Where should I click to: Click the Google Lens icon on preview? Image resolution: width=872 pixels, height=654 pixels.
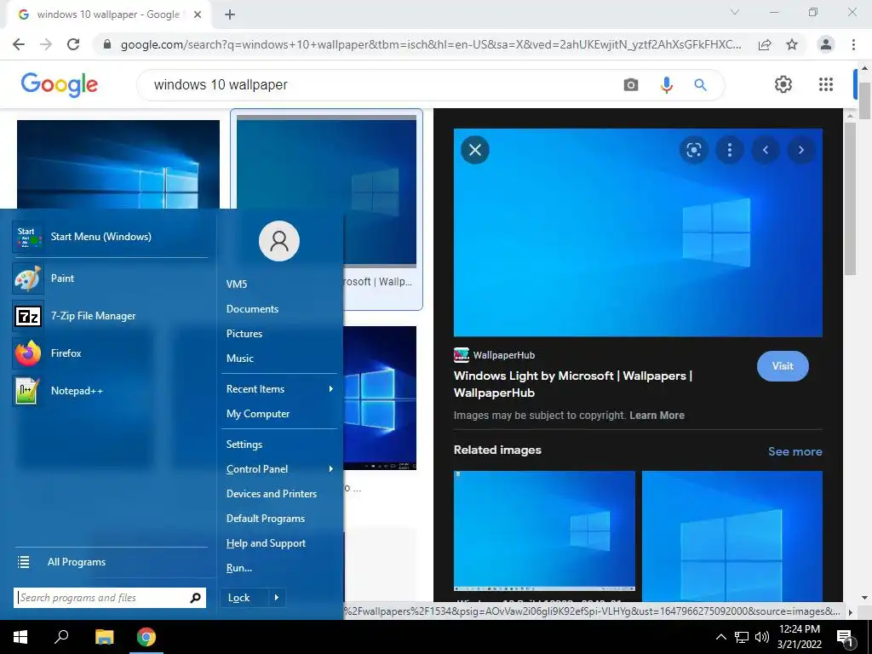click(693, 150)
